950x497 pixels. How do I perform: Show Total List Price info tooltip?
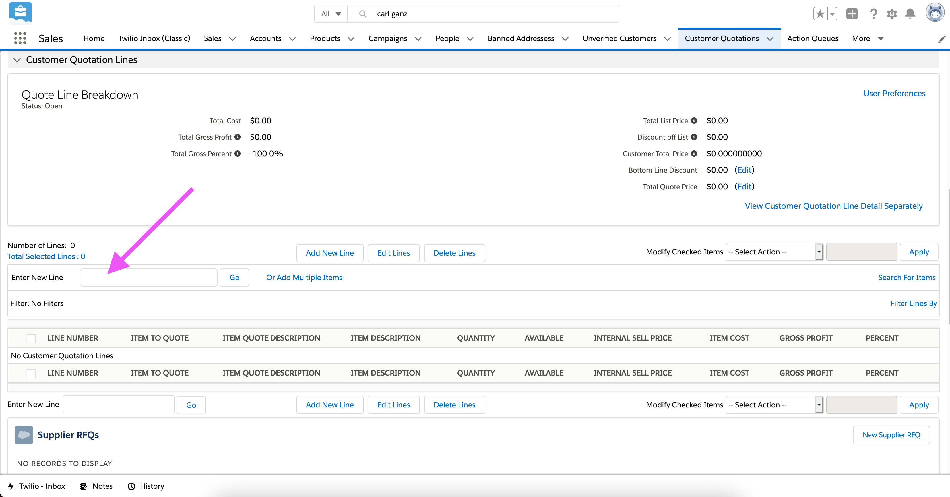pos(694,121)
